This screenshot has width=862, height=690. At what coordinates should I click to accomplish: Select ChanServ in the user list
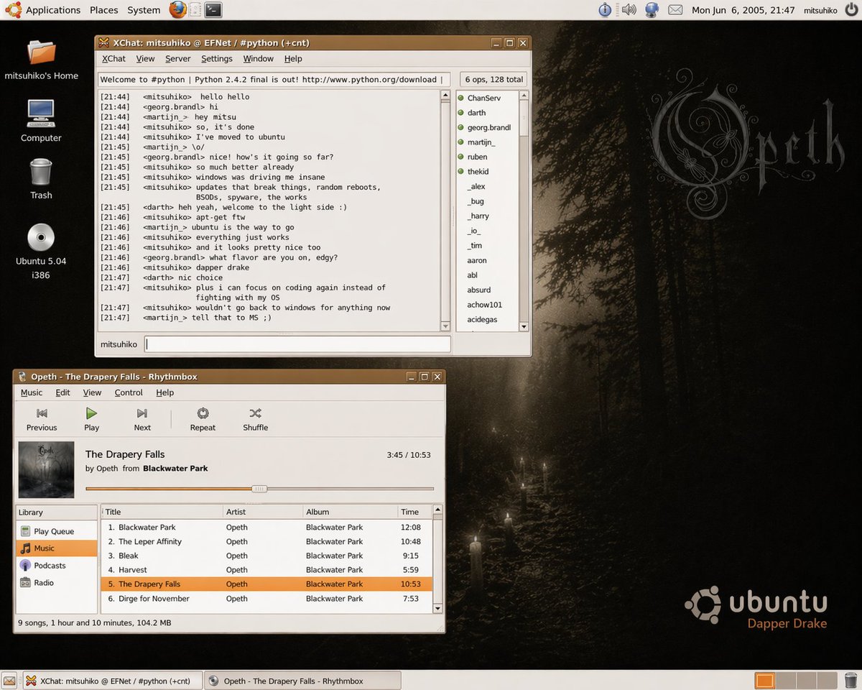487,98
